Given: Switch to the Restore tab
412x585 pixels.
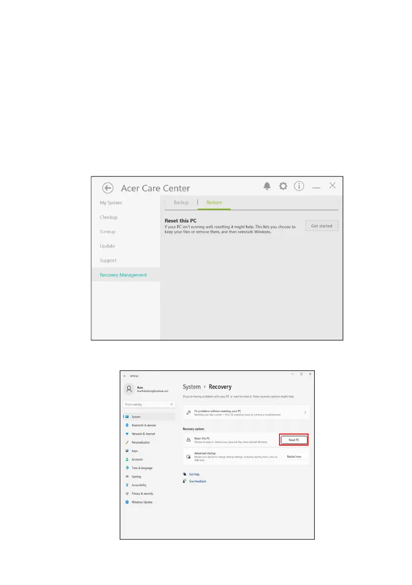Looking at the screenshot, I should pos(214,202).
